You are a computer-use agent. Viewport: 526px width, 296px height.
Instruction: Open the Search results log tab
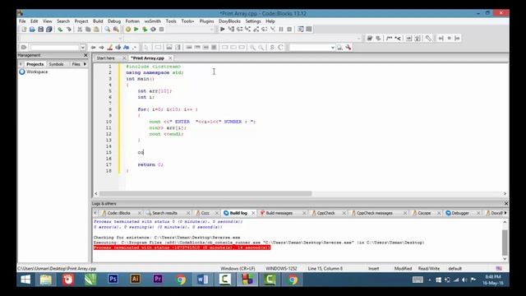click(164, 213)
